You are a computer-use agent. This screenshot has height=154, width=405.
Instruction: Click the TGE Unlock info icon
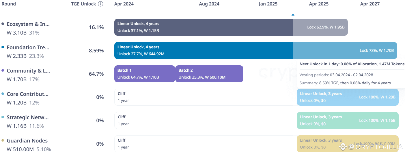click(100, 4)
